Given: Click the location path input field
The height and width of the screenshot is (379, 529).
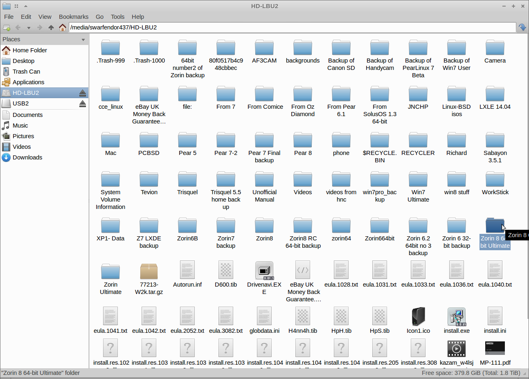Looking at the screenshot, I should coord(292,27).
